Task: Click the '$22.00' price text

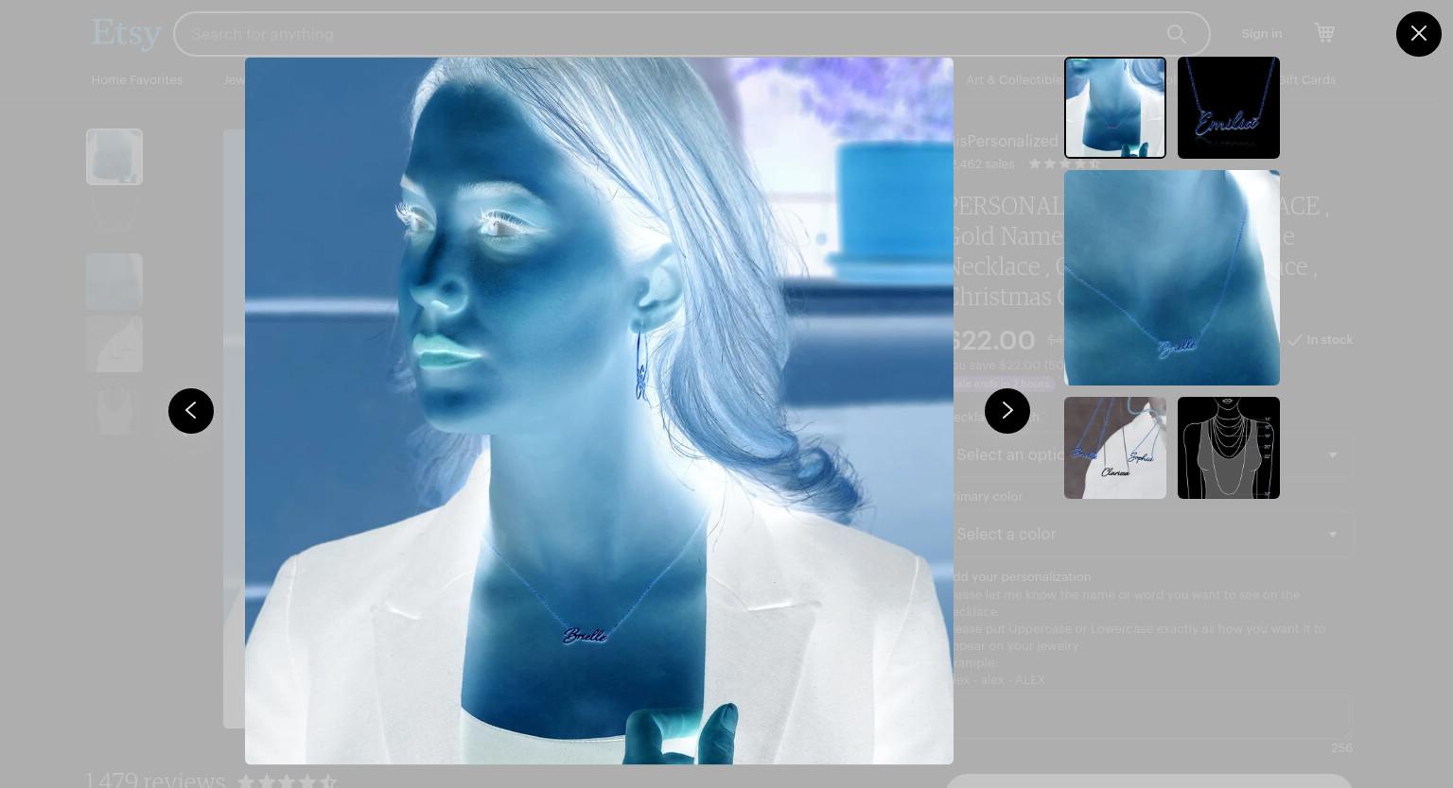Action: [991, 340]
